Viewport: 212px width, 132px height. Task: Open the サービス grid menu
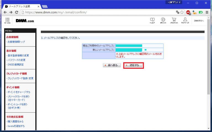click(7, 21)
